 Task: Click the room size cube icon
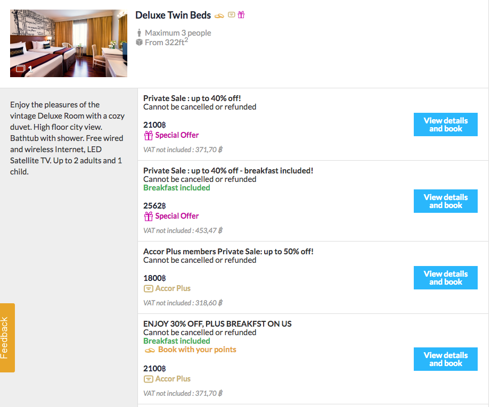(140, 43)
